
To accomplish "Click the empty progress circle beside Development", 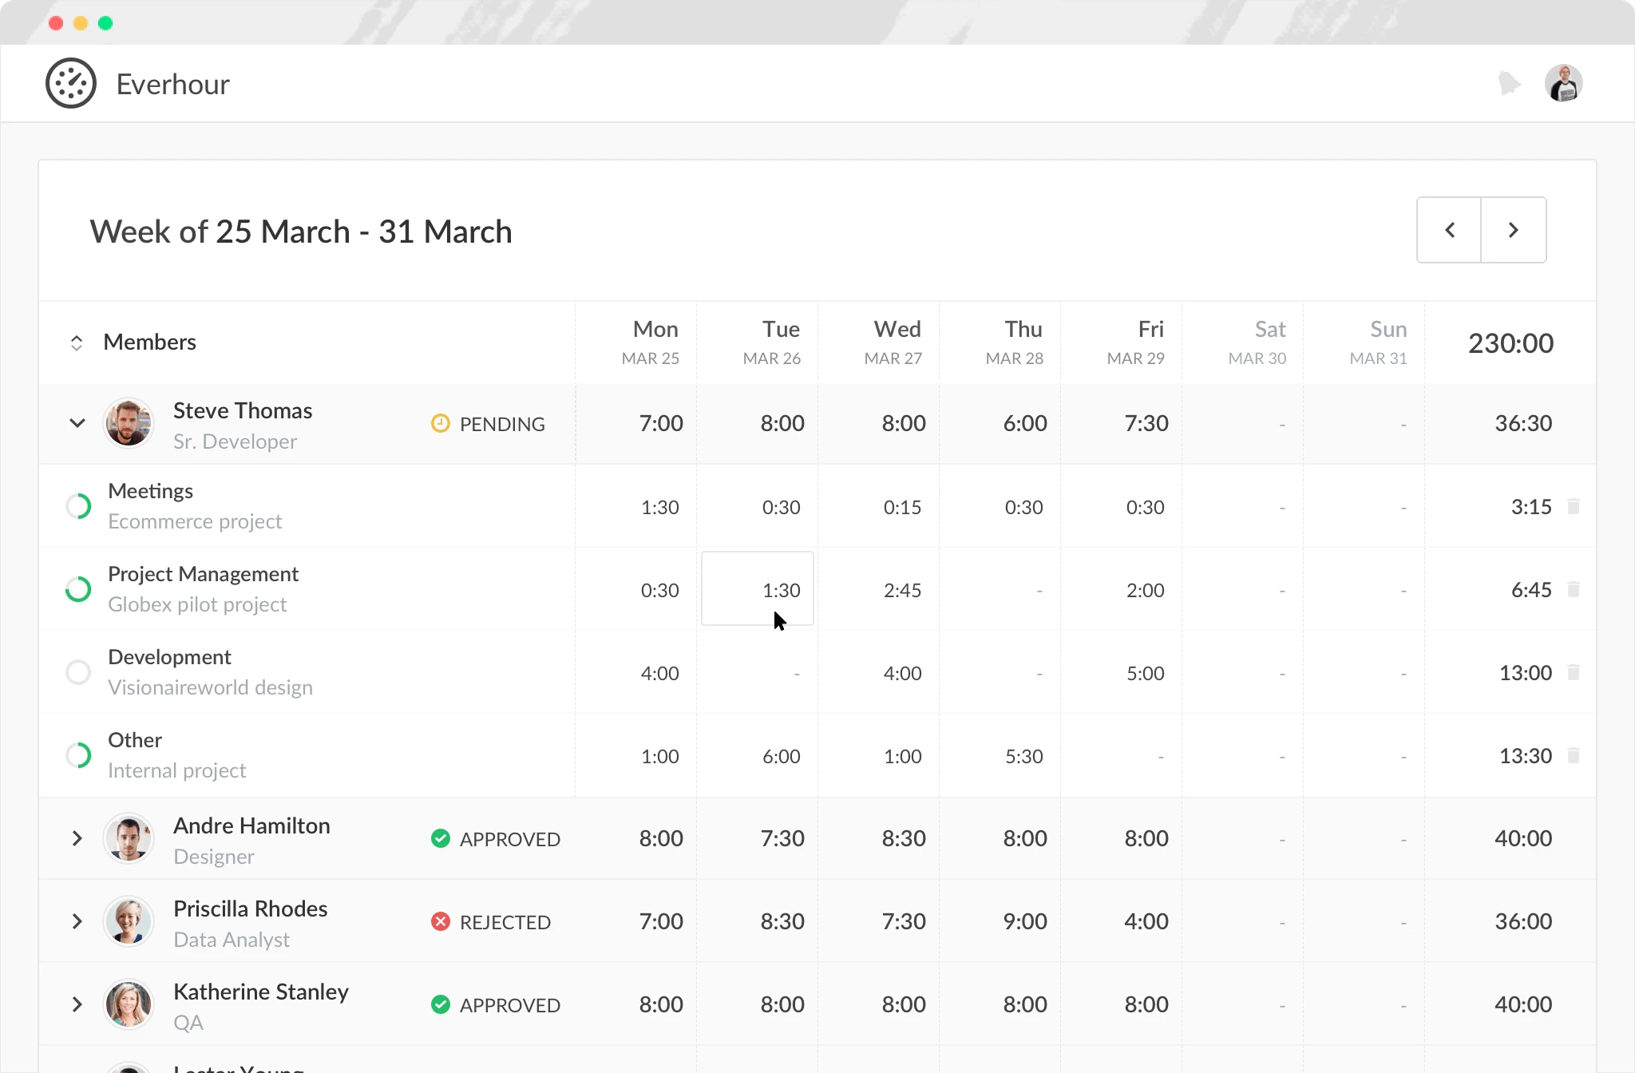I will (78, 672).
